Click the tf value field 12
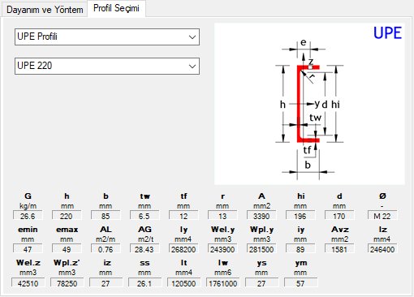The image size is (414, 297). point(183,216)
